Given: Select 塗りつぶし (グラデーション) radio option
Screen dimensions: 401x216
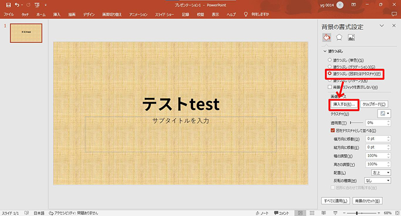Looking at the screenshot, I should coord(329,67).
